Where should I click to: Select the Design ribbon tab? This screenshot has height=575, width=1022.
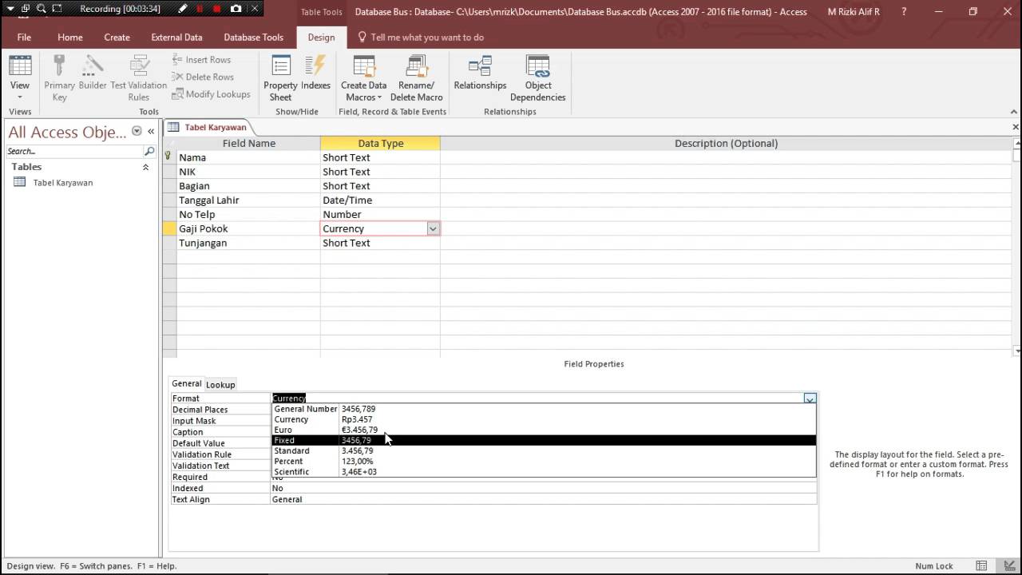coord(321,37)
